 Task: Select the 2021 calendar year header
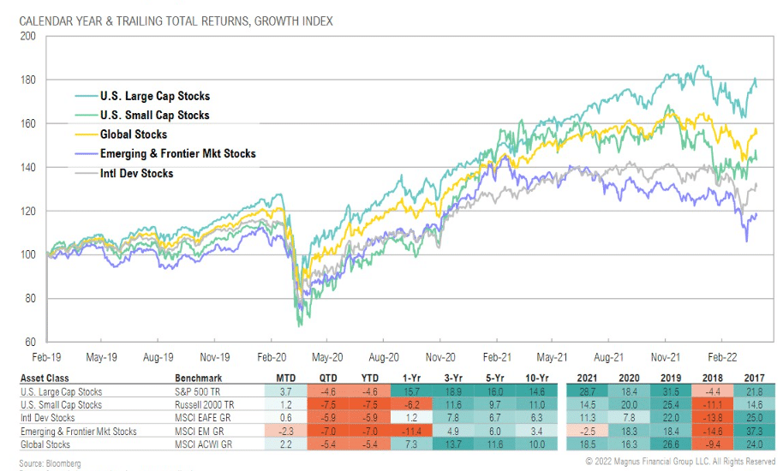click(x=587, y=379)
